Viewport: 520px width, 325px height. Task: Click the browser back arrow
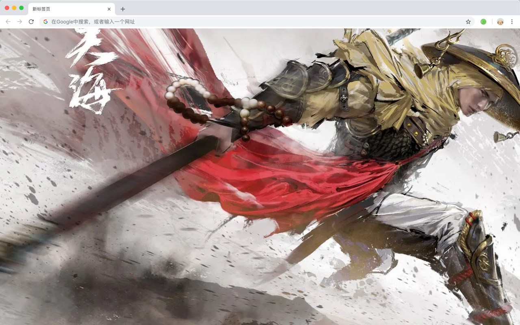tap(8, 22)
